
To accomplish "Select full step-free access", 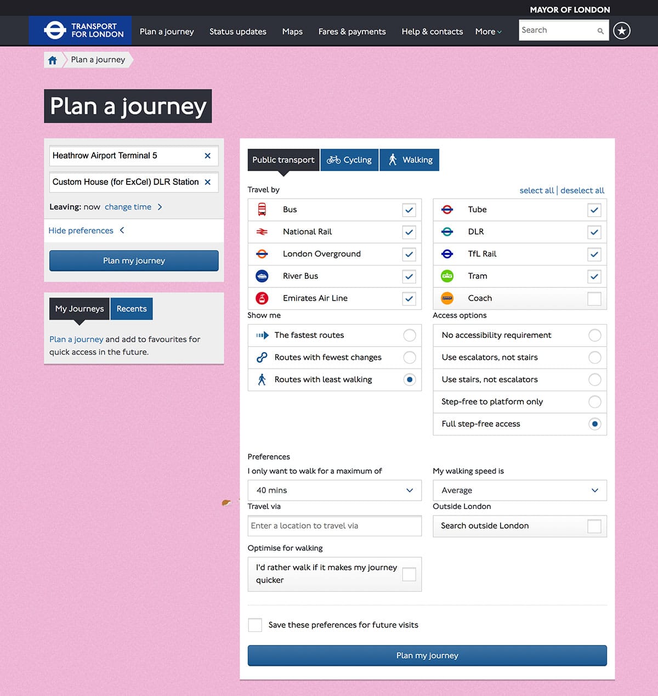I will [x=594, y=423].
